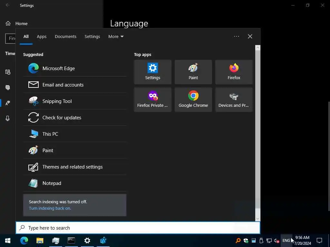Open the clock showing 9:56 AM

[302, 241]
